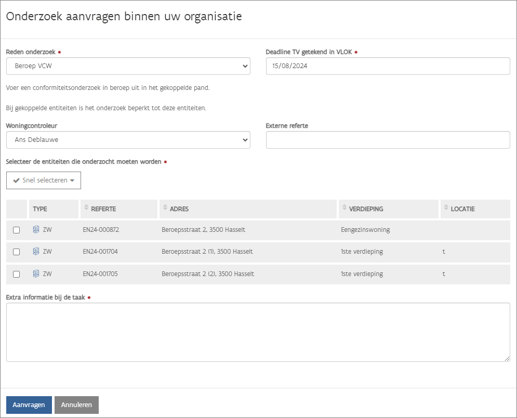Image resolution: width=517 pixels, height=418 pixels.
Task: Open the Reden onderzoek dropdown
Action: pos(128,66)
